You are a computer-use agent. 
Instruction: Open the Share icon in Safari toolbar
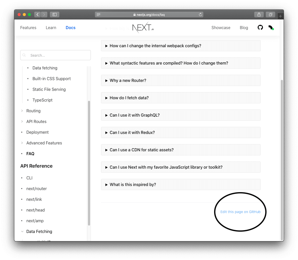click(x=259, y=15)
